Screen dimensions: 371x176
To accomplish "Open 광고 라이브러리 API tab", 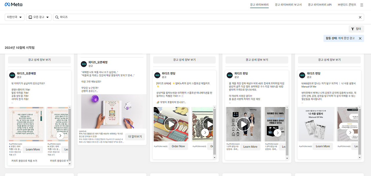I will click(319, 5).
